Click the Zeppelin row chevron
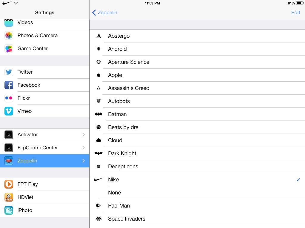This screenshot has height=228, width=305. click(x=84, y=161)
